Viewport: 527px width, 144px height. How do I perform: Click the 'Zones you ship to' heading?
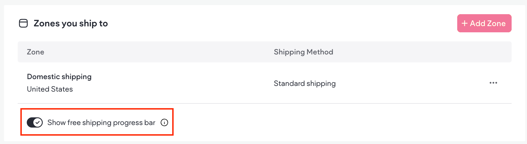click(71, 23)
